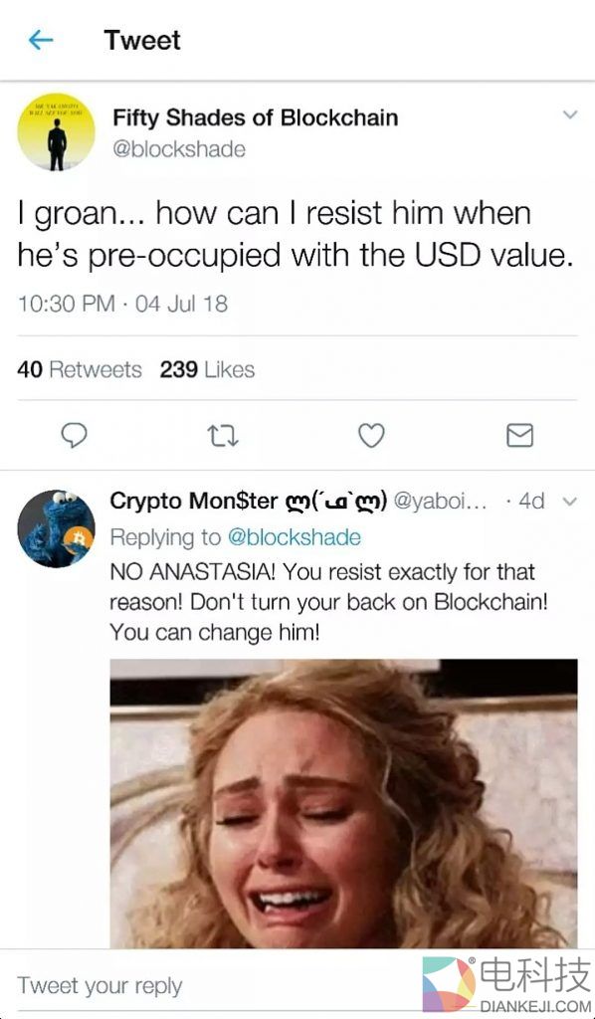
Task: Open the @blockshade mention in reply
Action: [294, 537]
